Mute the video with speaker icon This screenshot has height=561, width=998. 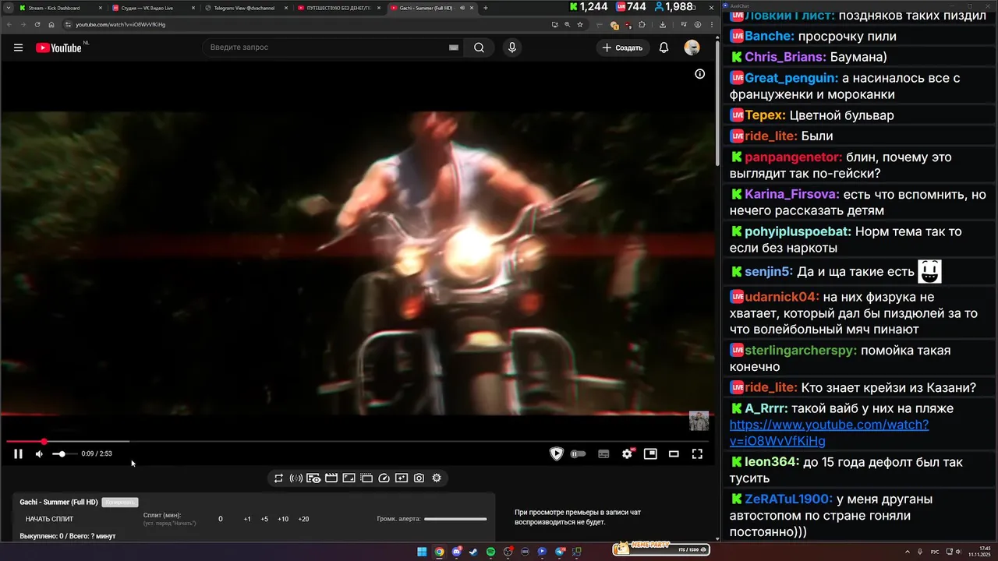39,453
